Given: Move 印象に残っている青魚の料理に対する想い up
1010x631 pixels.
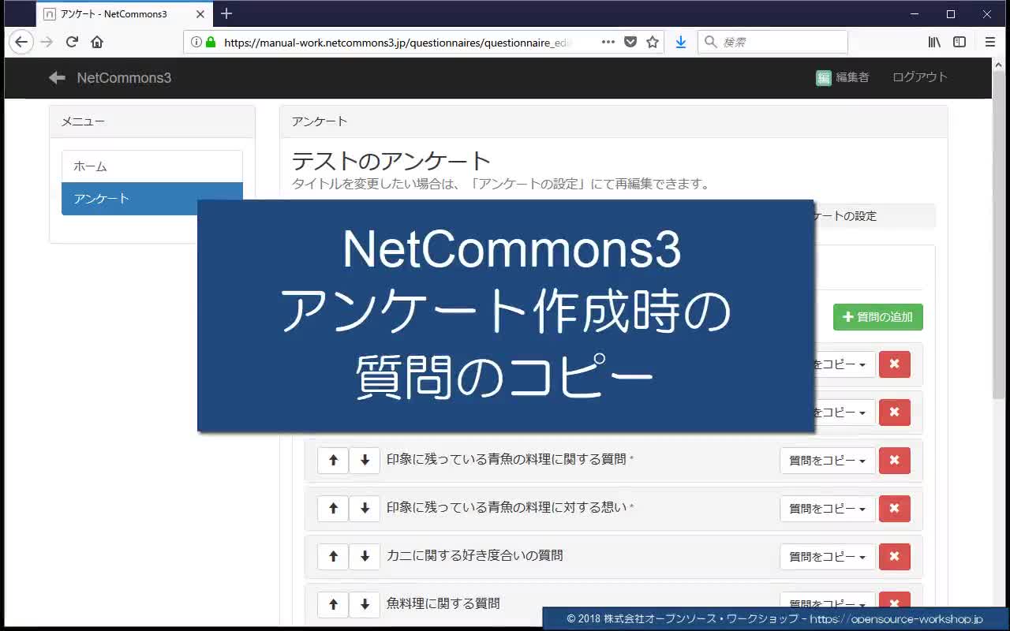Looking at the screenshot, I should coord(333,509).
